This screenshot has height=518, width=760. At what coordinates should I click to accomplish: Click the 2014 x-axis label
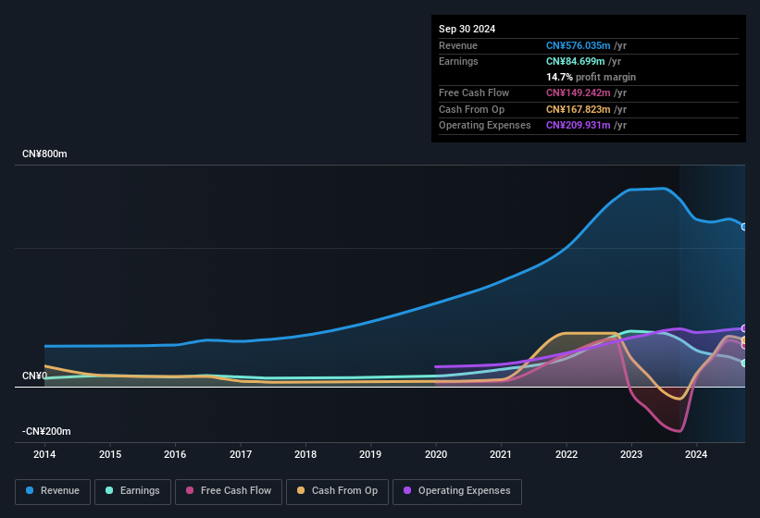pyautogui.click(x=44, y=454)
